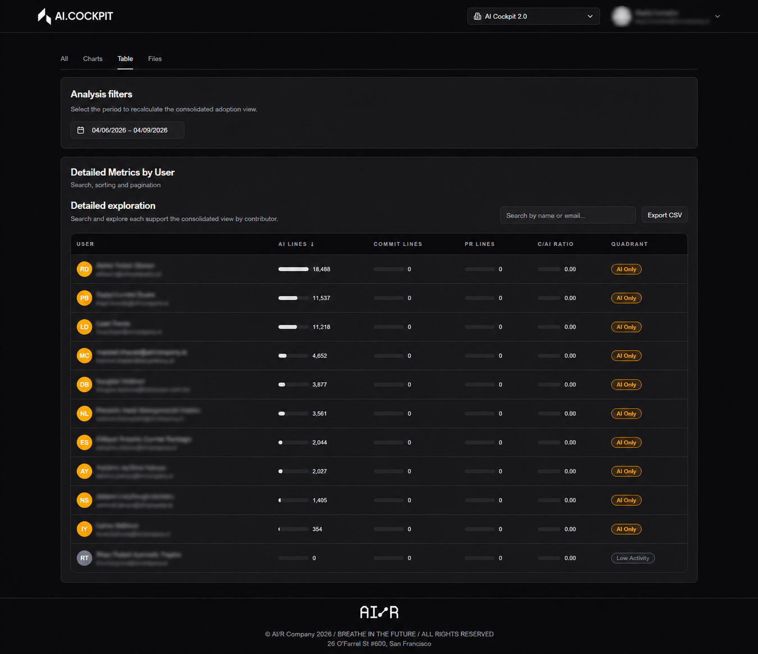Viewport: 758px width, 654px height.
Task: Expand the user profile menu chevron
Action: pos(718,16)
